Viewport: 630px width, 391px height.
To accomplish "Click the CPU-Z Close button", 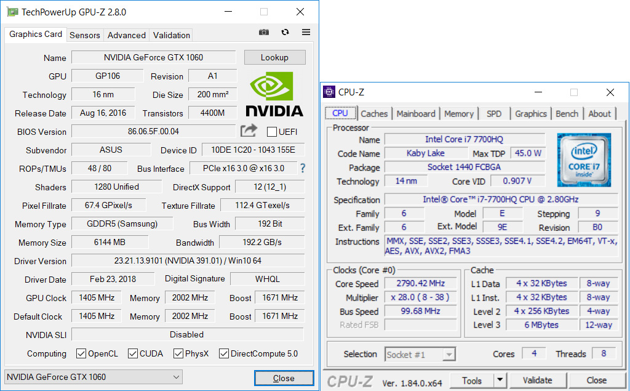I will click(597, 380).
